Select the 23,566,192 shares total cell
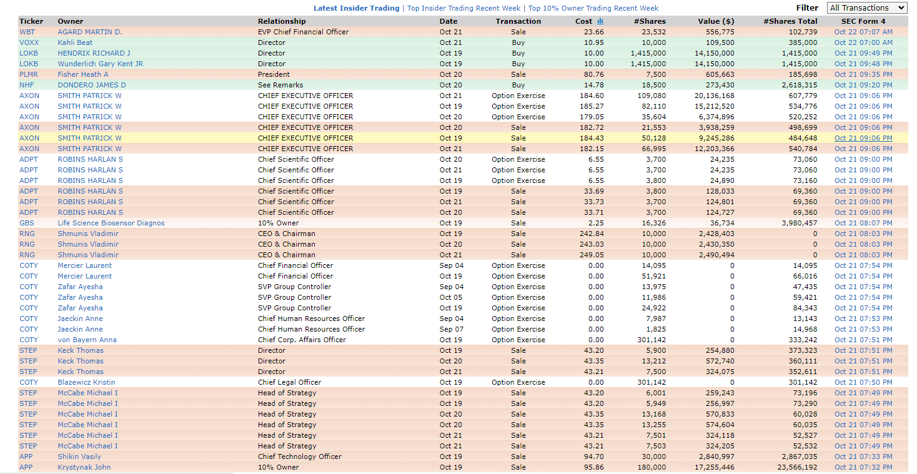 797,467
